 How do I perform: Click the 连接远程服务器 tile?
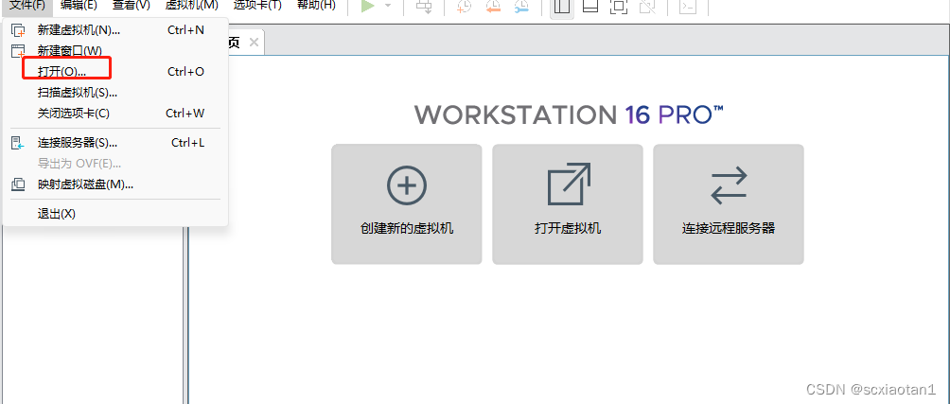point(729,204)
